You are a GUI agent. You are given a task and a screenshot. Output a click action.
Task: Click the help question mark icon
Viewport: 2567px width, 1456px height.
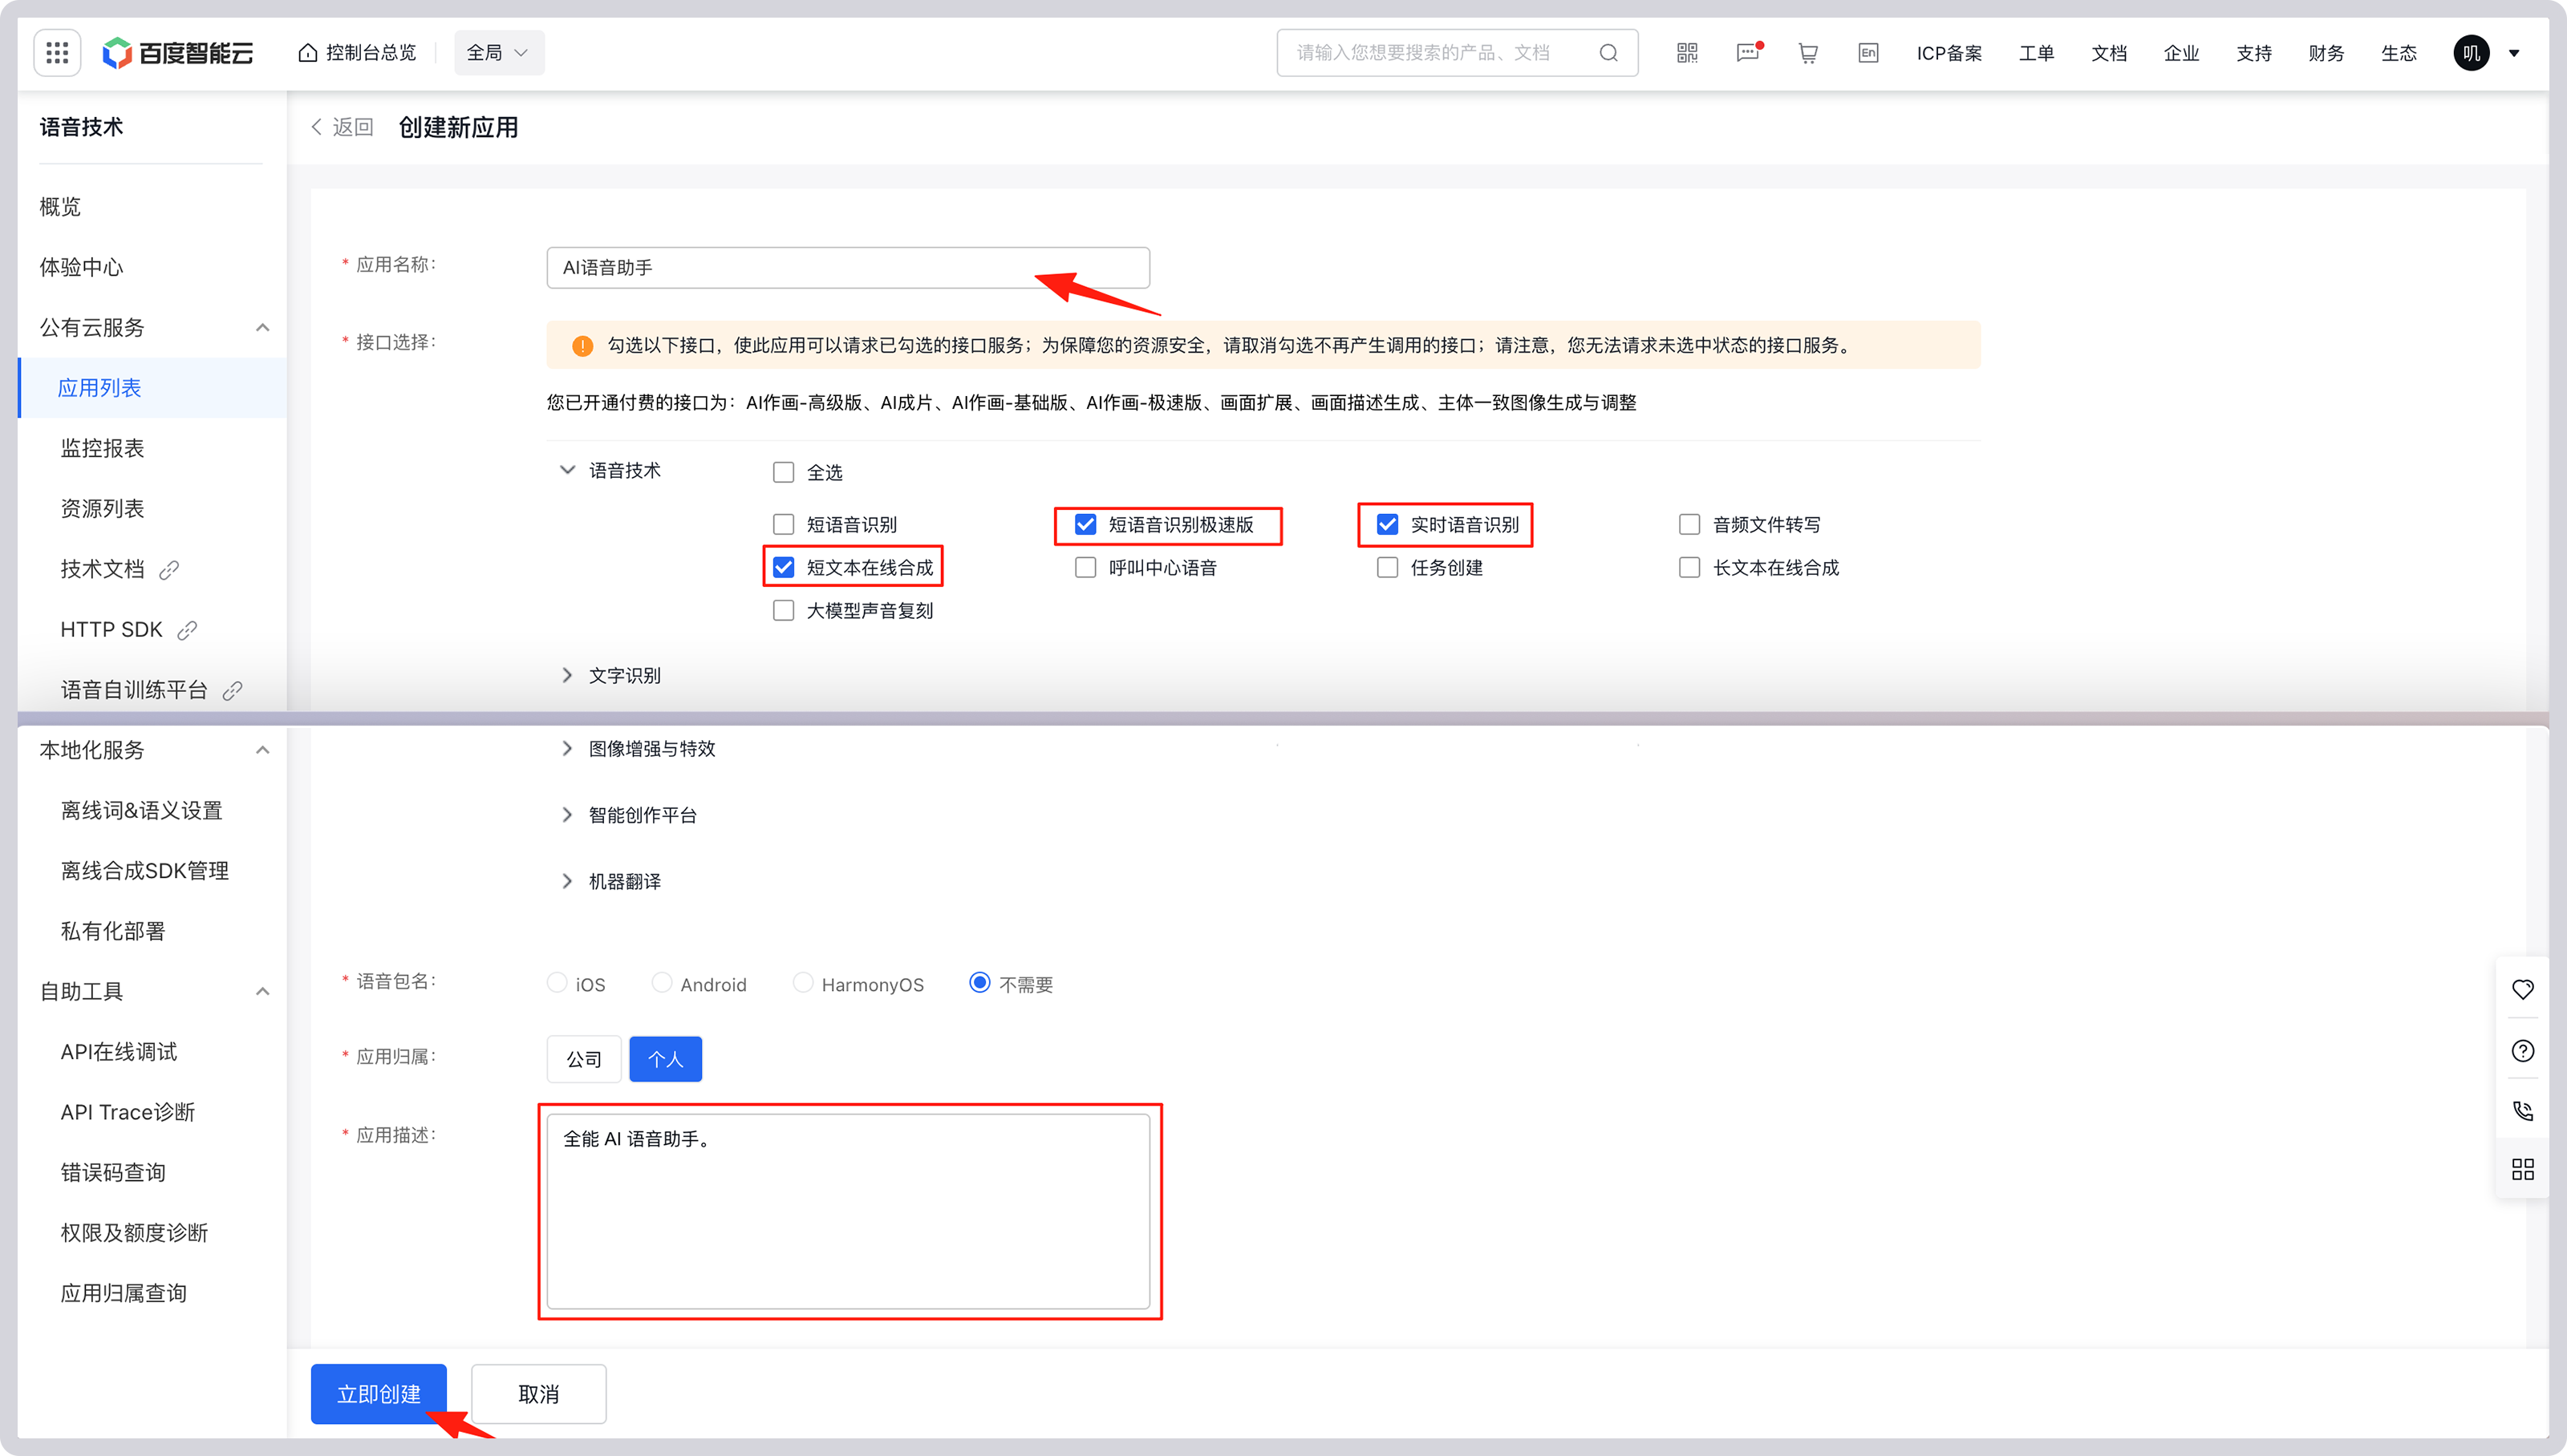(2522, 1051)
